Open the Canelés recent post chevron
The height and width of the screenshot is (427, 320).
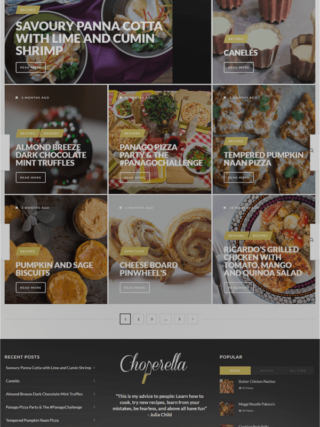pos(94,381)
